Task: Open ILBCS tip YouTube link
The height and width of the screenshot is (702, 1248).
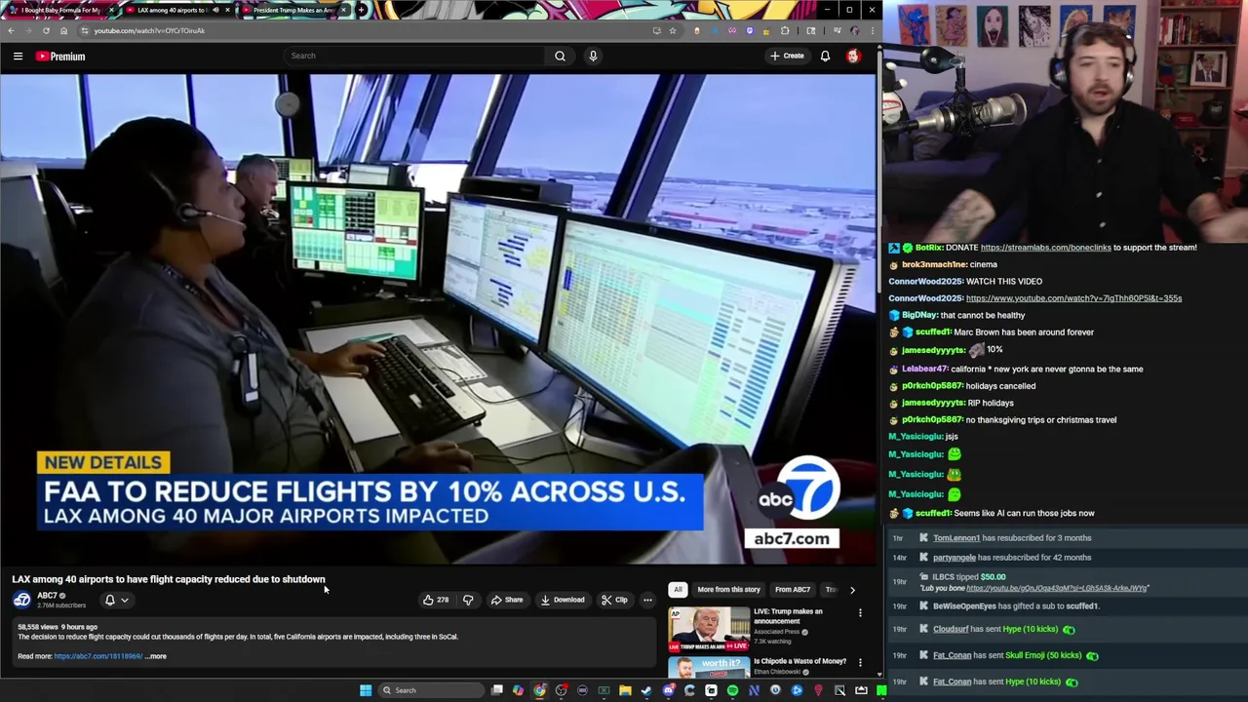Action: 1057,588
